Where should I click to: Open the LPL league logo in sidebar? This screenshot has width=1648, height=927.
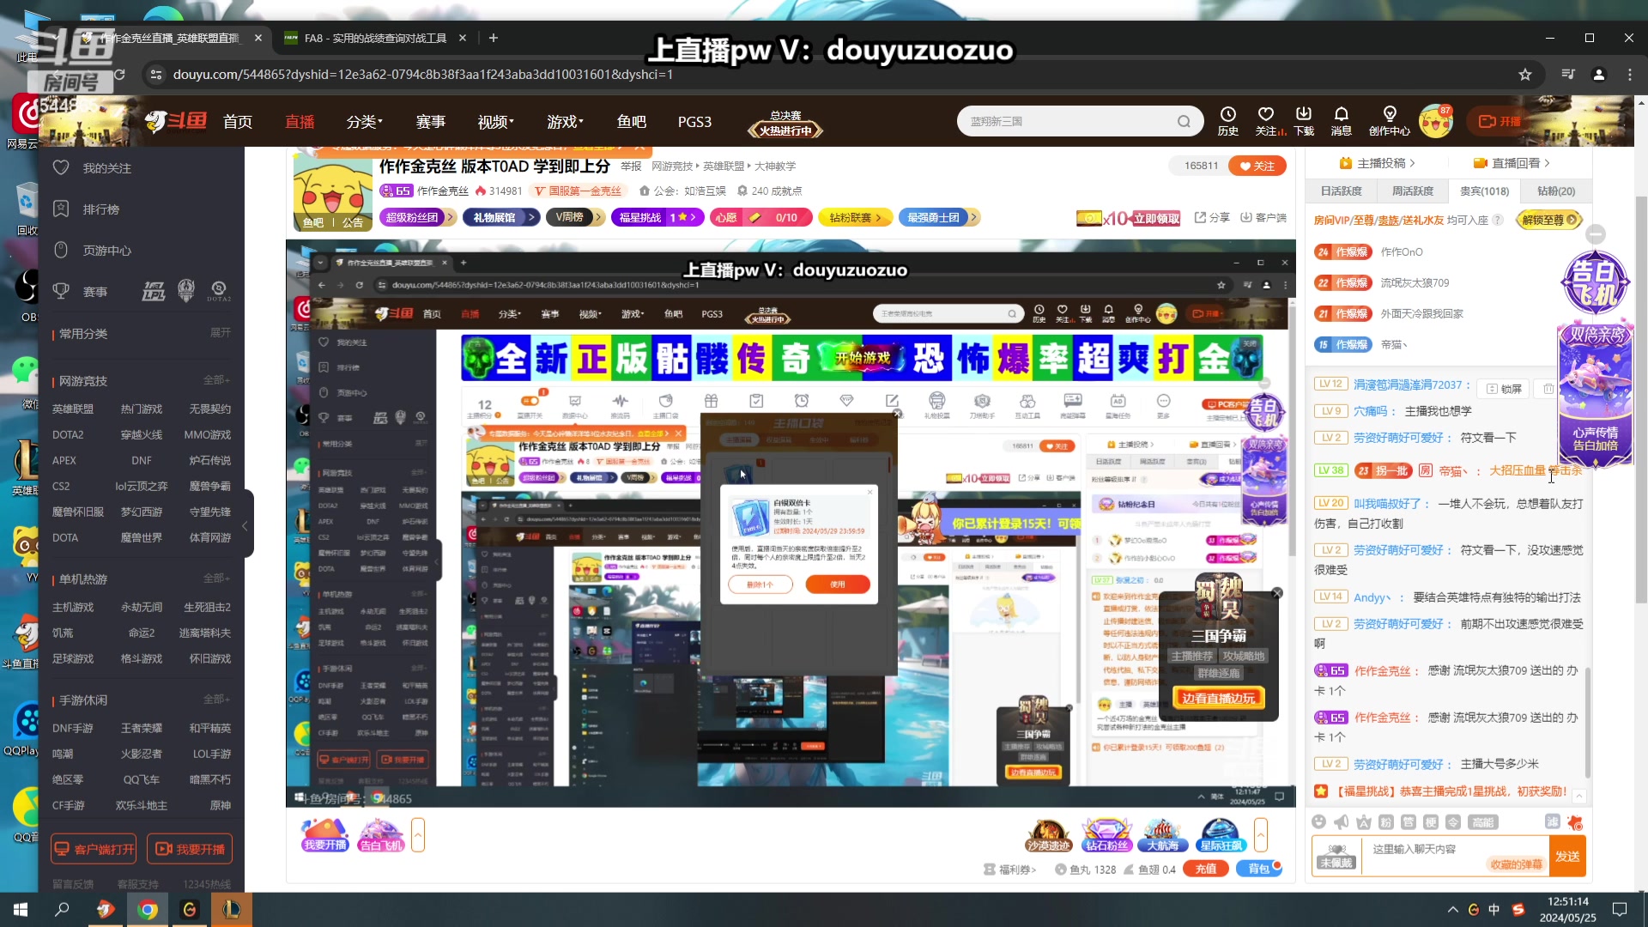(154, 292)
